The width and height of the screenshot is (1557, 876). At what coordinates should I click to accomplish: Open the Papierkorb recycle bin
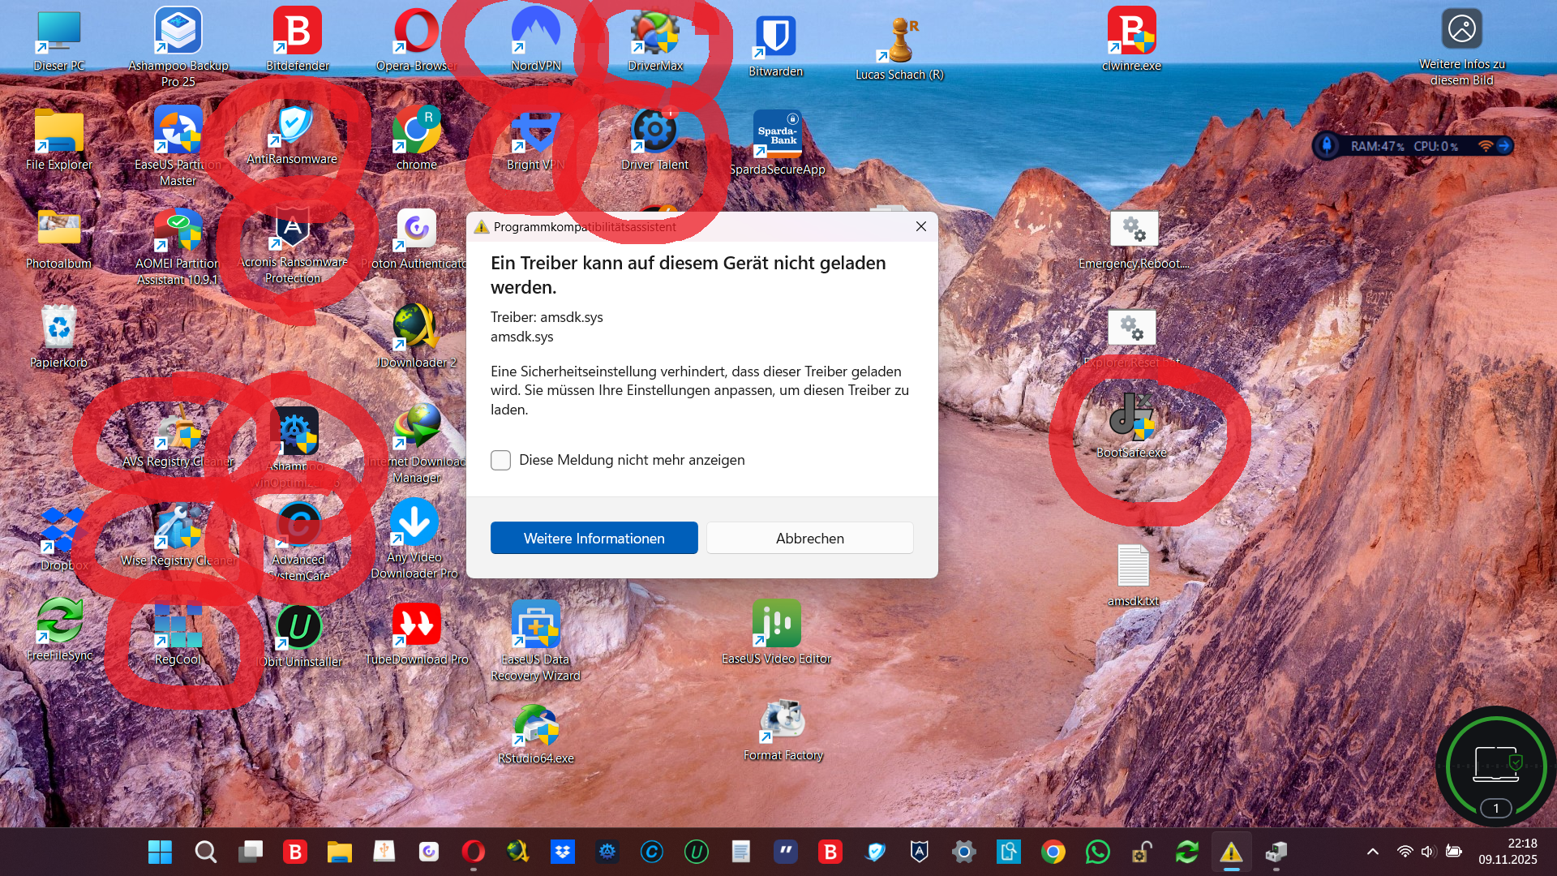click(58, 328)
